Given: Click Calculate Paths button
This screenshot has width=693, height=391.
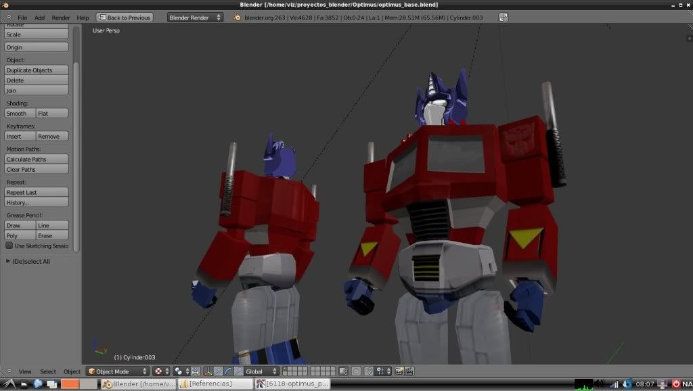Looking at the screenshot, I should coord(37,159).
